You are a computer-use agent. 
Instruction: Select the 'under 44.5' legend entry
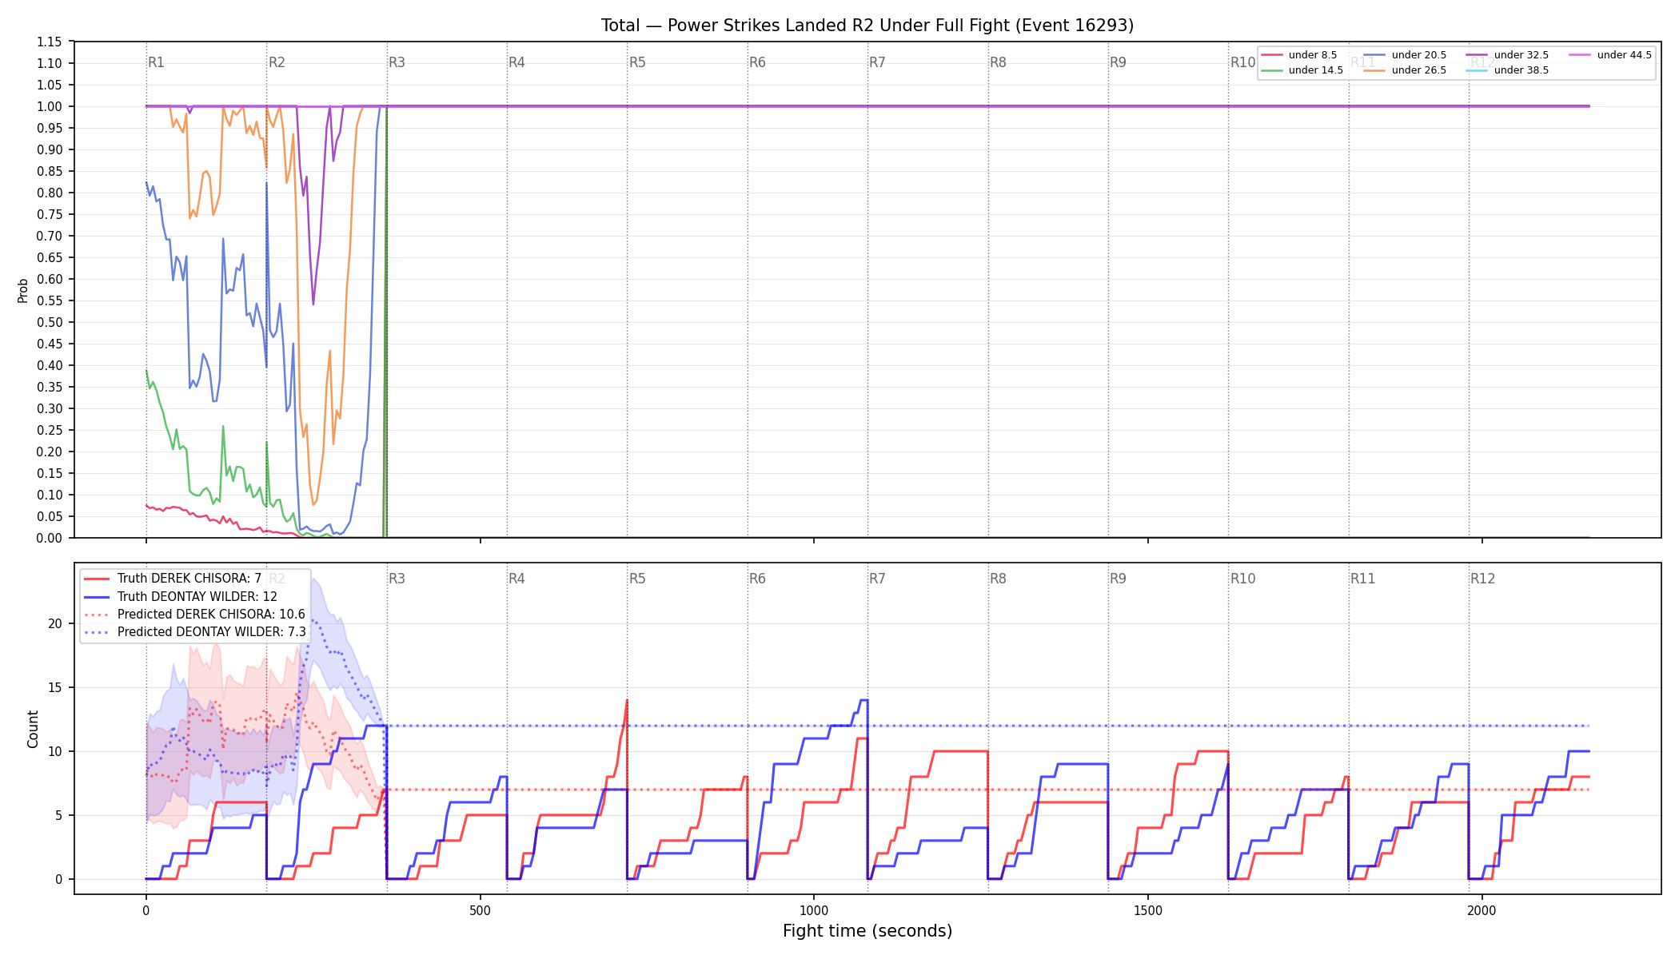click(1610, 55)
